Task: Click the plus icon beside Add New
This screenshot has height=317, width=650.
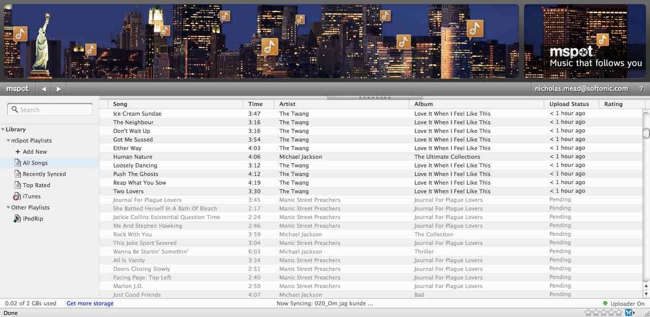Action: point(18,152)
